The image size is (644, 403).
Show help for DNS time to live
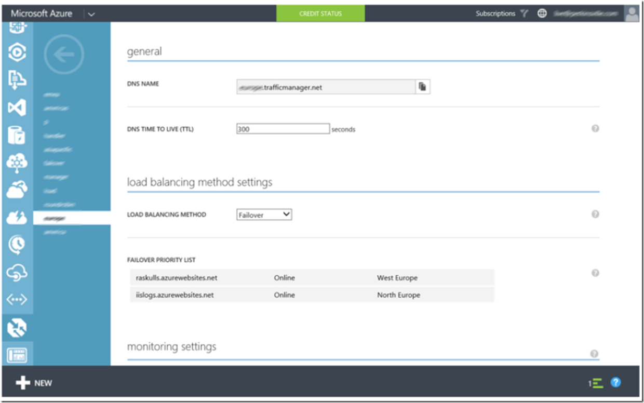(595, 128)
